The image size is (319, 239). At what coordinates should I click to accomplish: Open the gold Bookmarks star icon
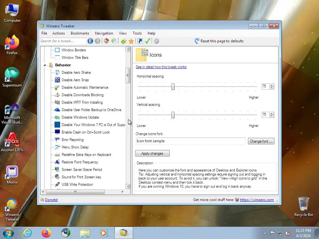131,41
